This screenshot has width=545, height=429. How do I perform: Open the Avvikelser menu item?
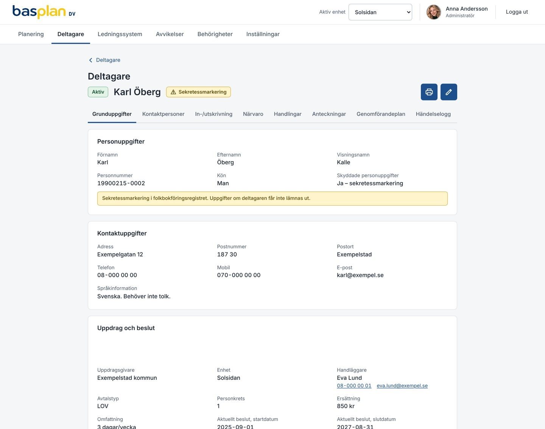tap(170, 34)
